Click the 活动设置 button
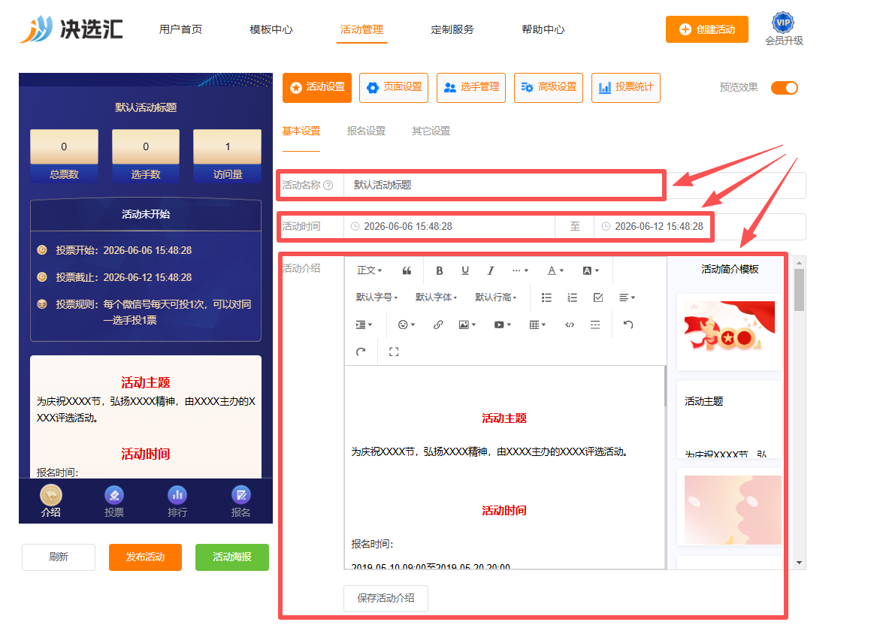871x631 pixels. tap(317, 88)
